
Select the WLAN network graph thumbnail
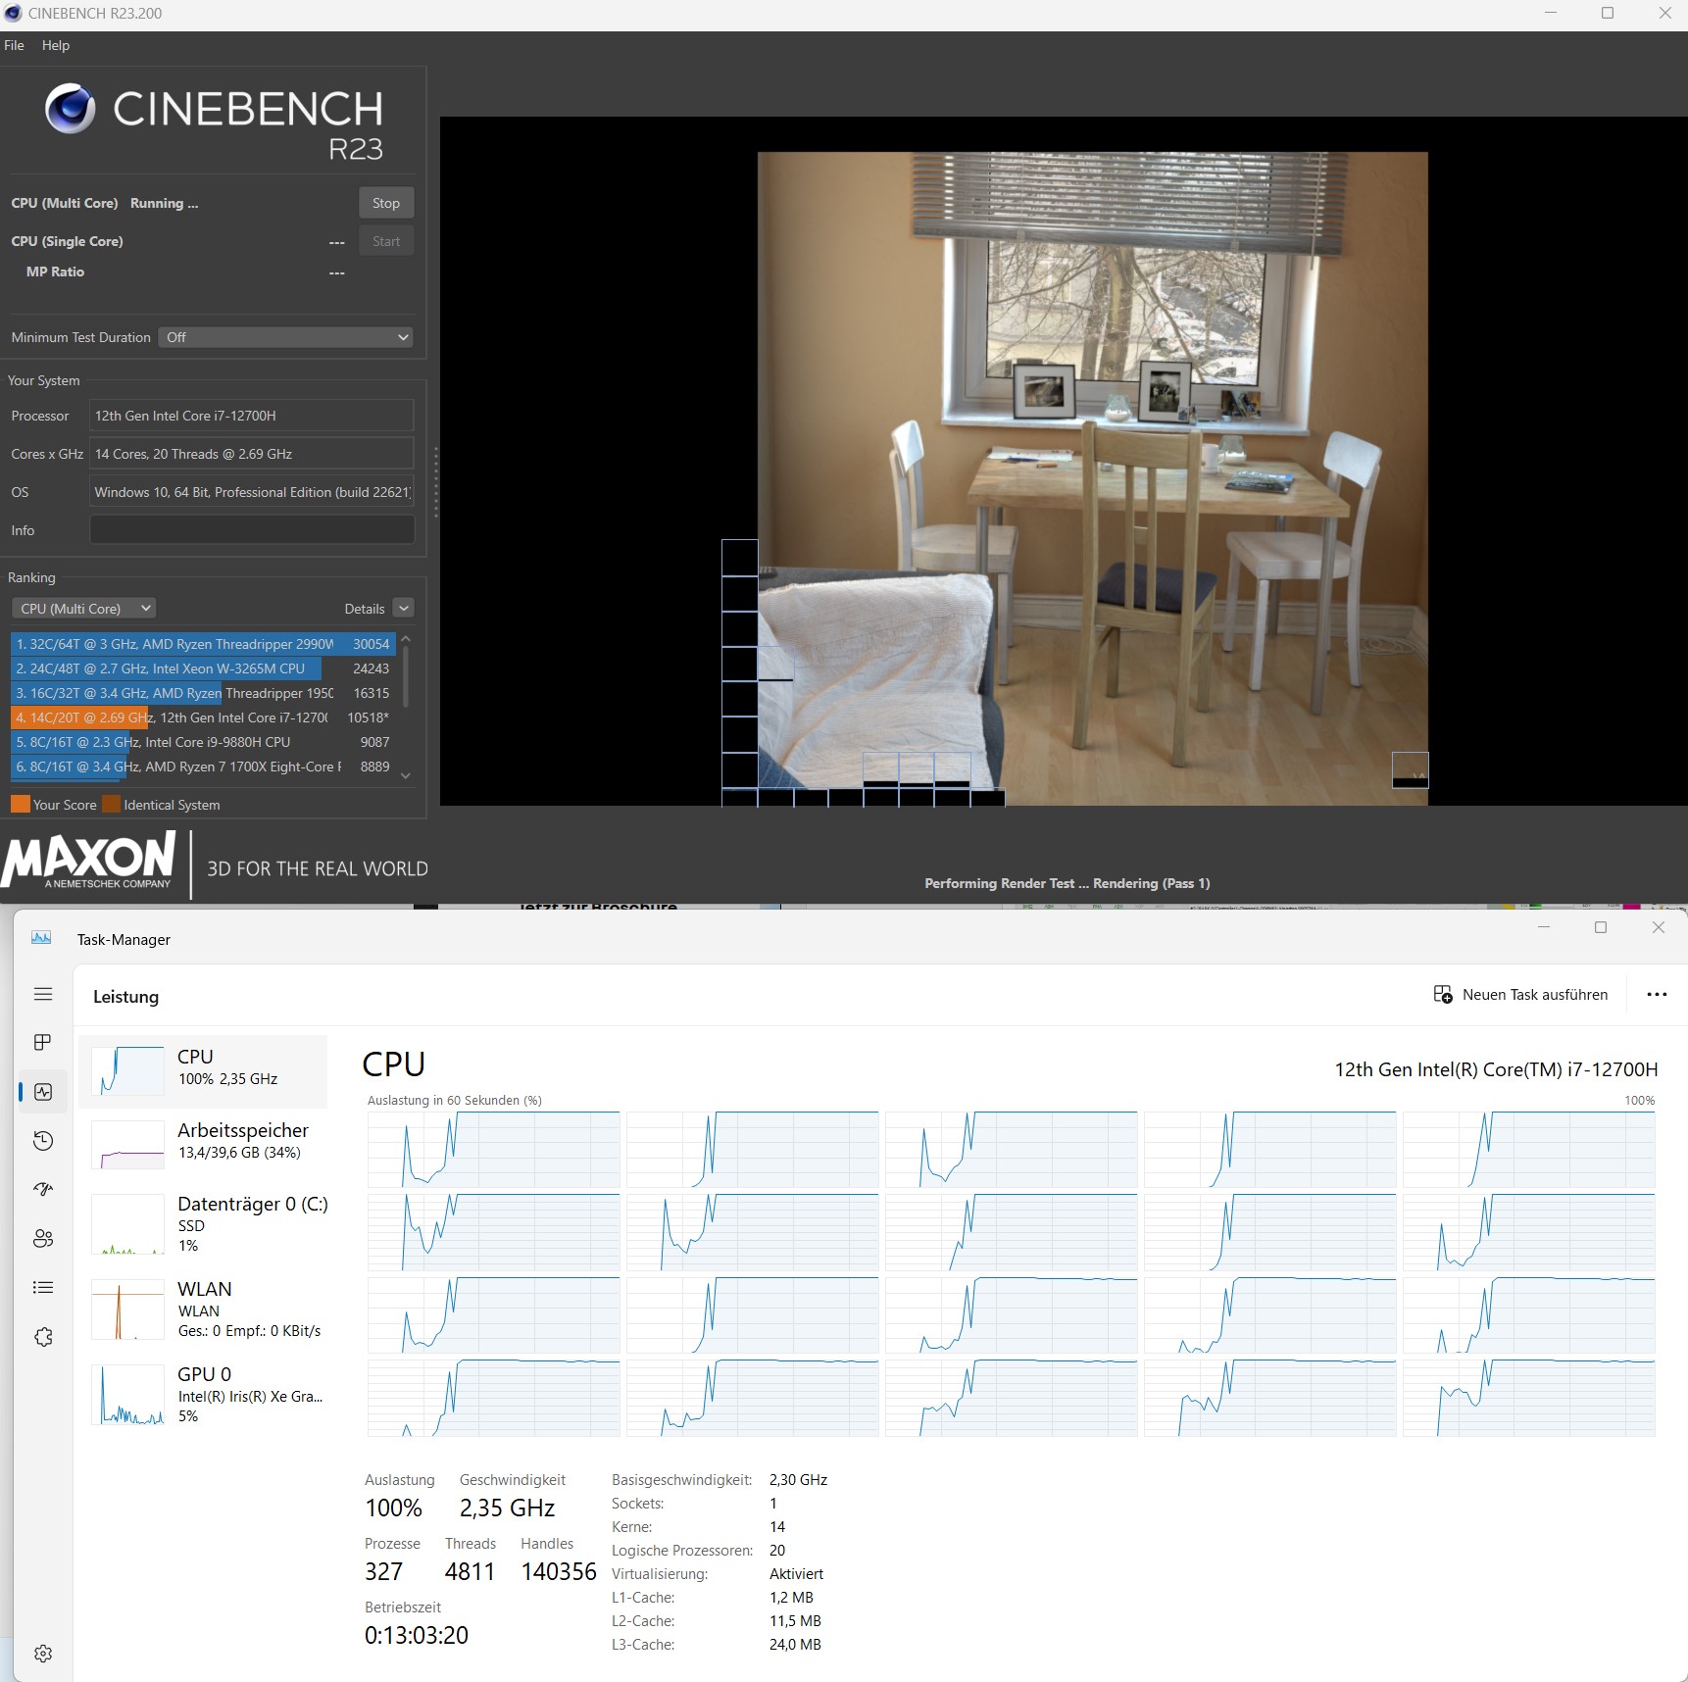tap(127, 1310)
